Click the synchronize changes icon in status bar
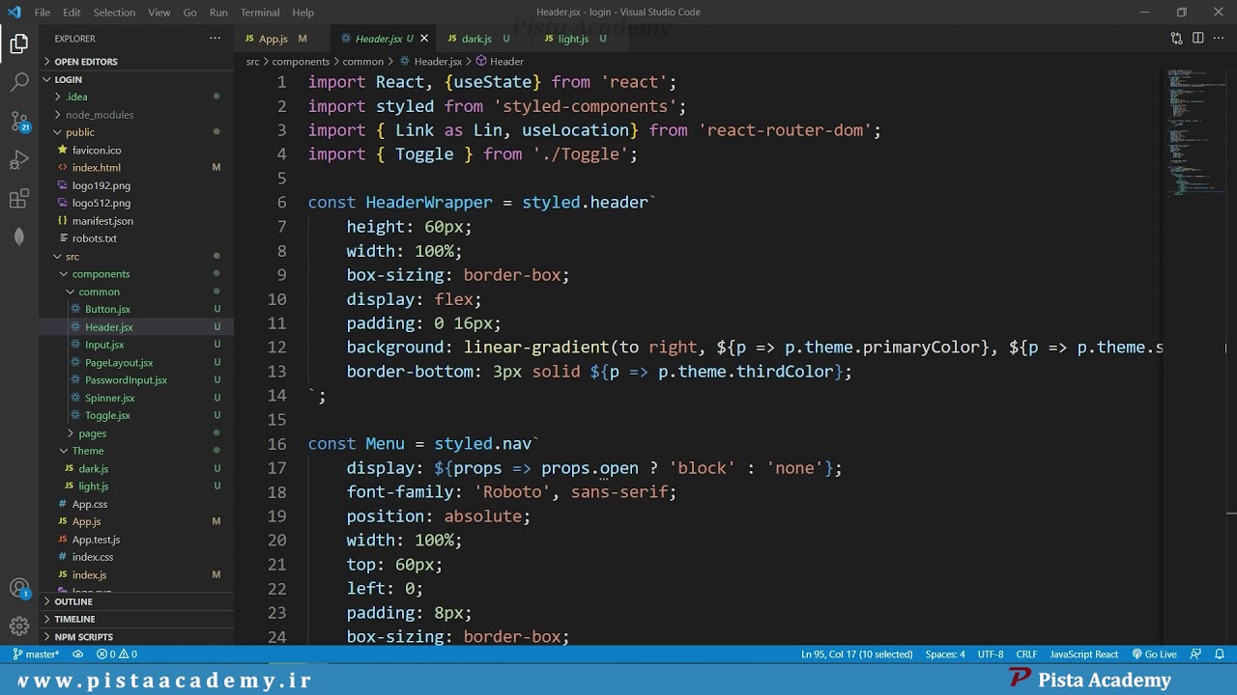The width and height of the screenshot is (1237, 695). tap(78, 654)
